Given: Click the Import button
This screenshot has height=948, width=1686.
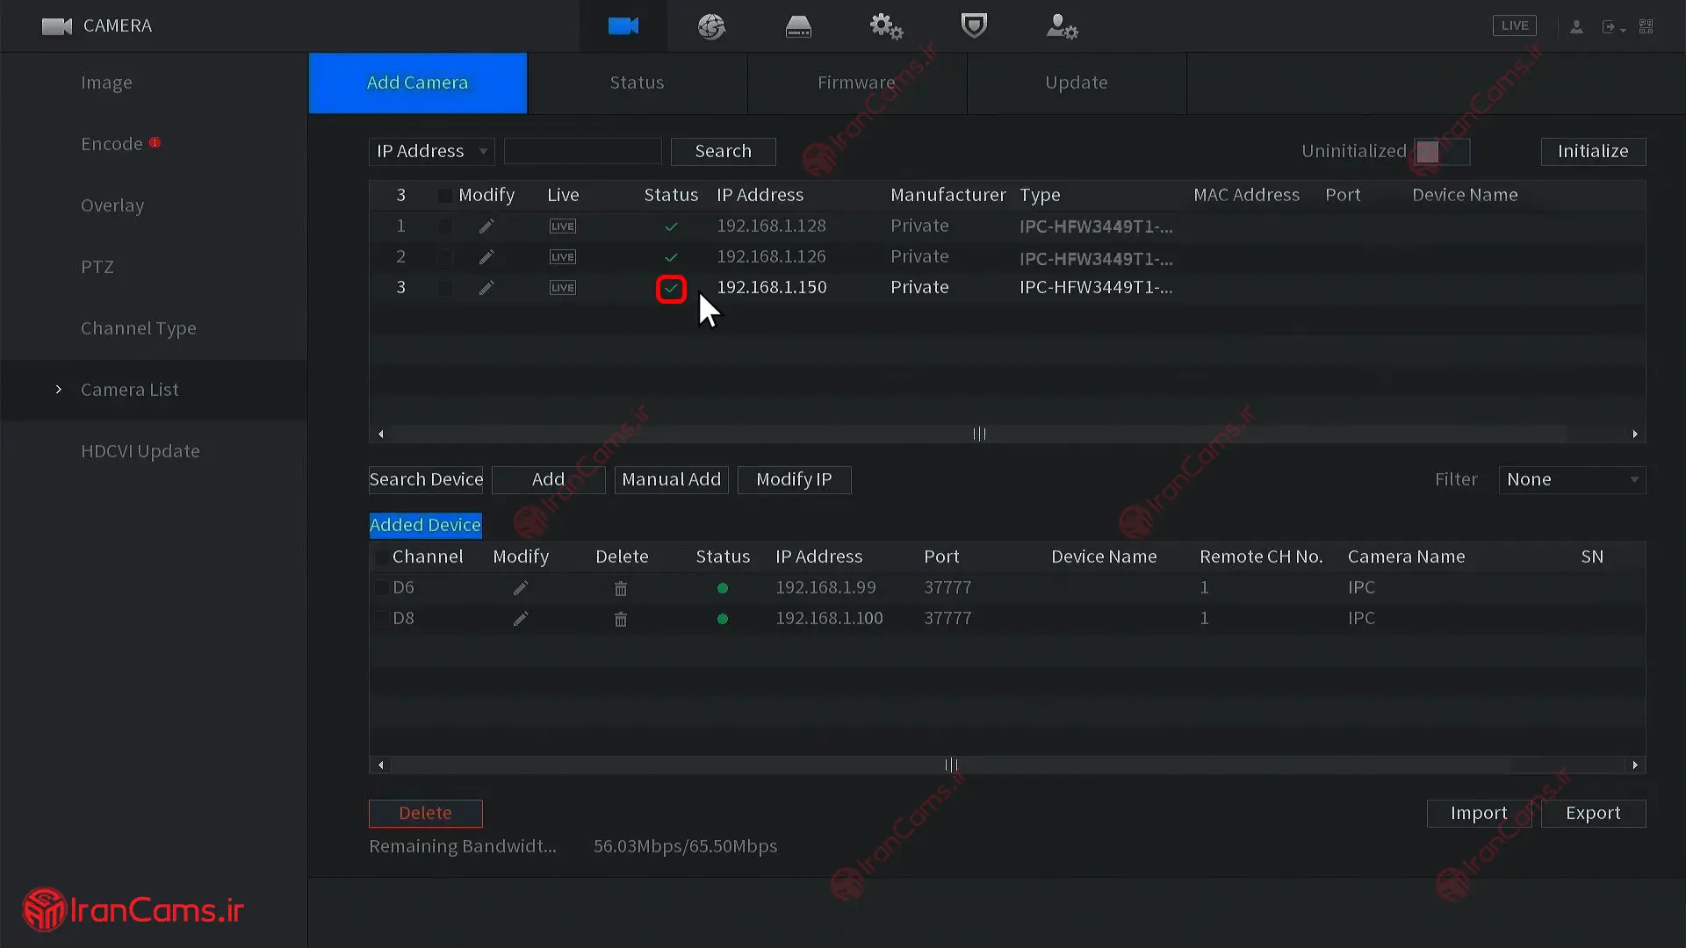Looking at the screenshot, I should tap(1479, 813).
